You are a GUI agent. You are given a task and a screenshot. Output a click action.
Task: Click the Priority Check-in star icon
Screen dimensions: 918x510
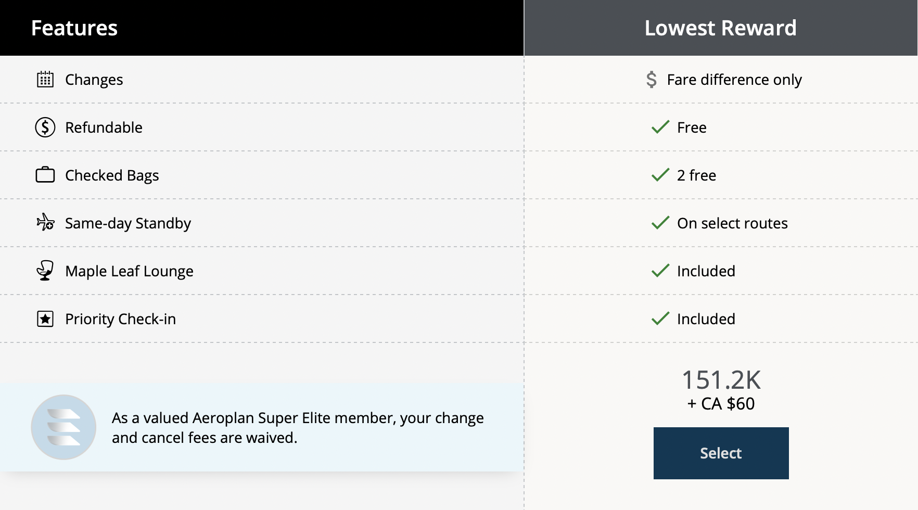(x=45, y=318)
